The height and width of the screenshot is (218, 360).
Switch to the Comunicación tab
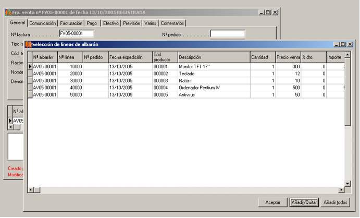(43, 23)
